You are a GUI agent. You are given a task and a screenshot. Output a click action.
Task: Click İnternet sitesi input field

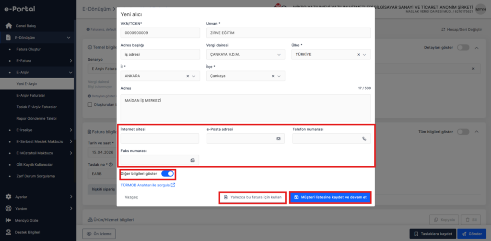[160, 138]
